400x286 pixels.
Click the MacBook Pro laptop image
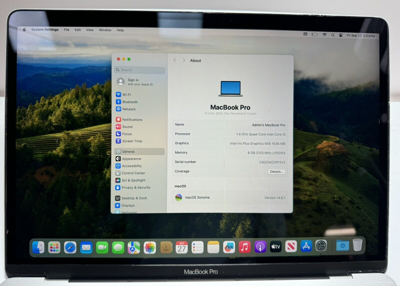coord(230,89)
